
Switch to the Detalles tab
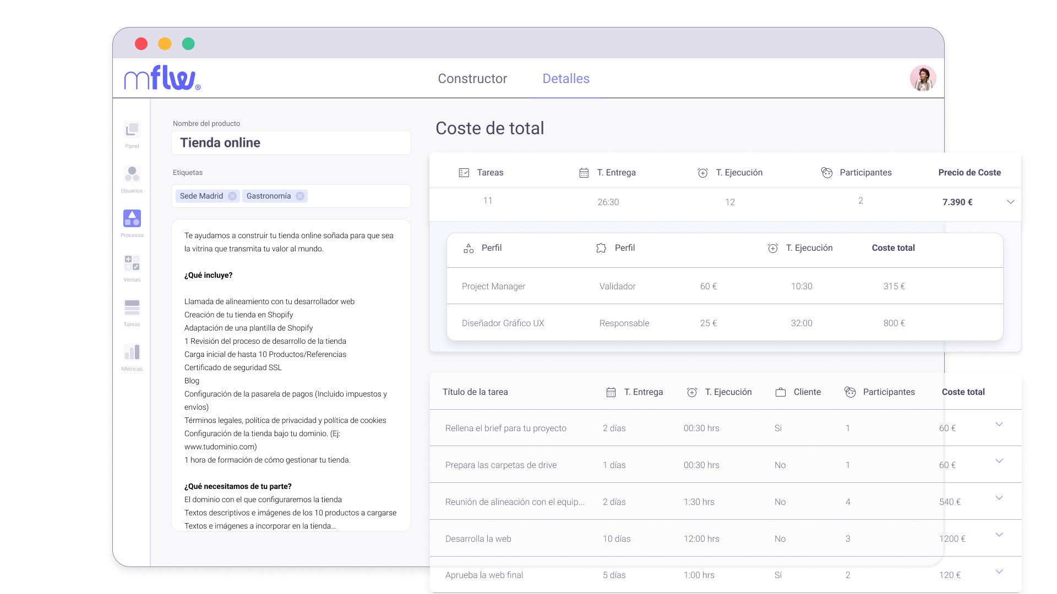pyautogui.click(x=566, y=79)
